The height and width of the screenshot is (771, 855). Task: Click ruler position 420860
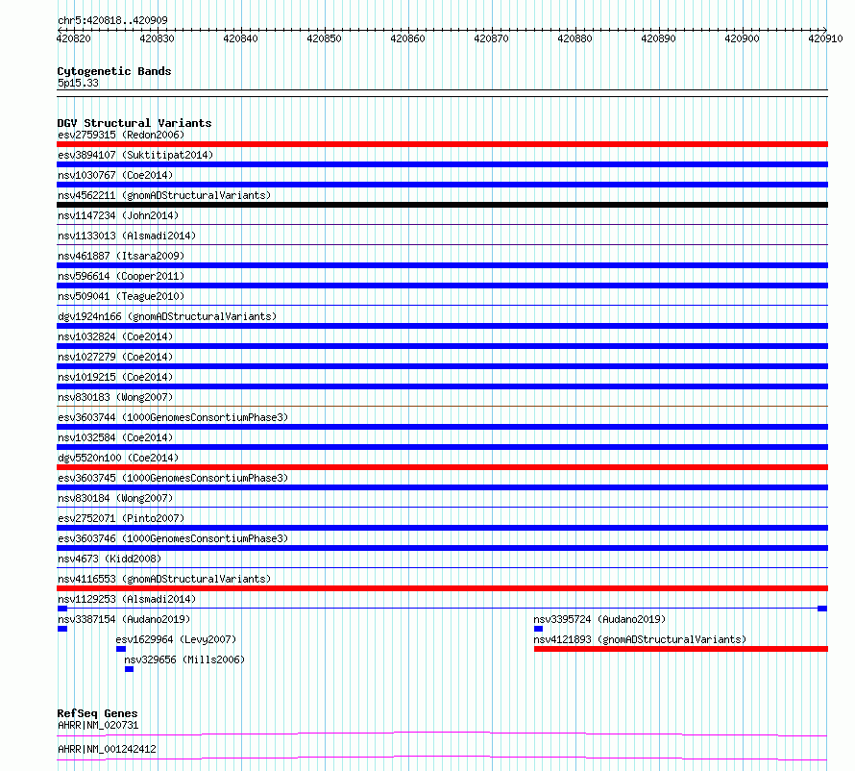408,38
